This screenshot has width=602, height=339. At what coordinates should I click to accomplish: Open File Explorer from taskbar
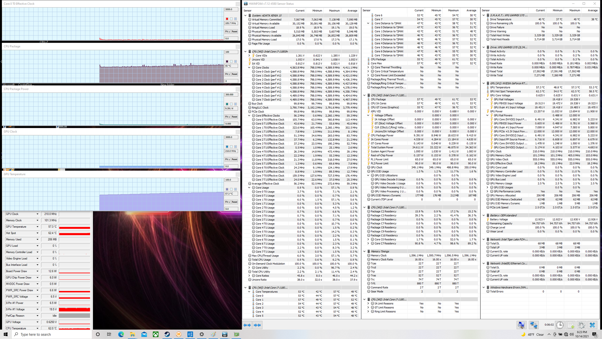[x=132, y=334]
